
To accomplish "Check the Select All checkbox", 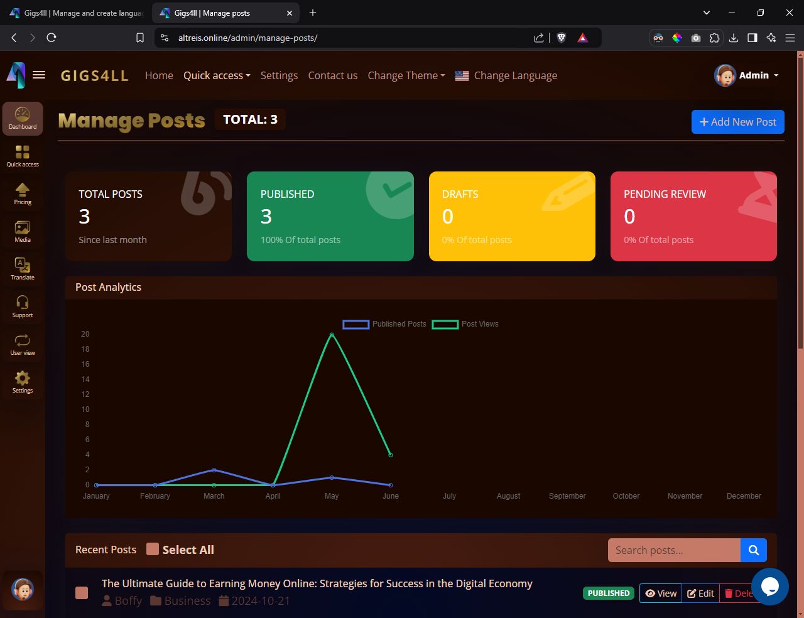I will point(153,550).
